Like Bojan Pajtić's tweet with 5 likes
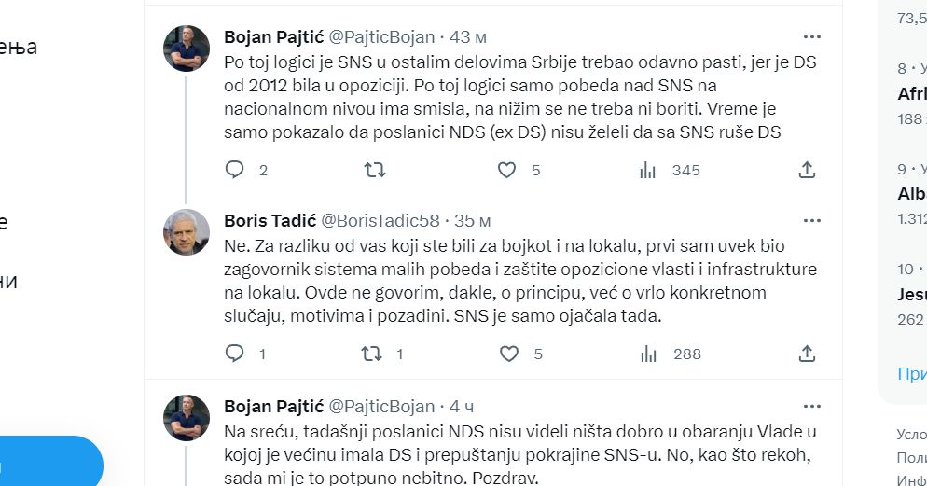927x486 pixels. (x=507, y=170)
